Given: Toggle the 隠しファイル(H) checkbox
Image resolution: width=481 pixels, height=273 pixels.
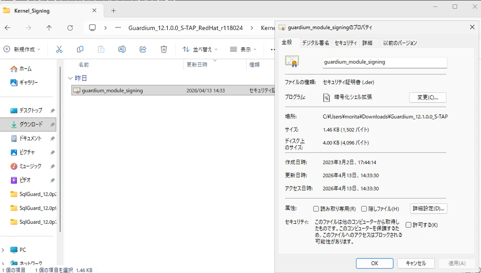Looking at the screenshot, I should point(364,209).
